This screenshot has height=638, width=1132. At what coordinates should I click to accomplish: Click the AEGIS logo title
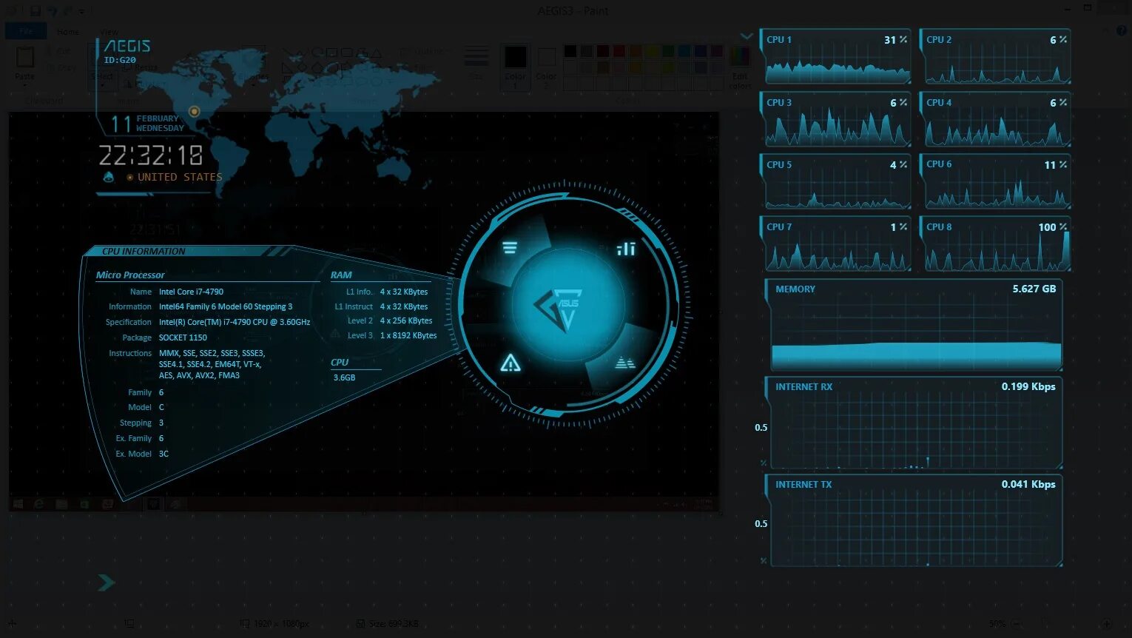(x=127, y=46)
